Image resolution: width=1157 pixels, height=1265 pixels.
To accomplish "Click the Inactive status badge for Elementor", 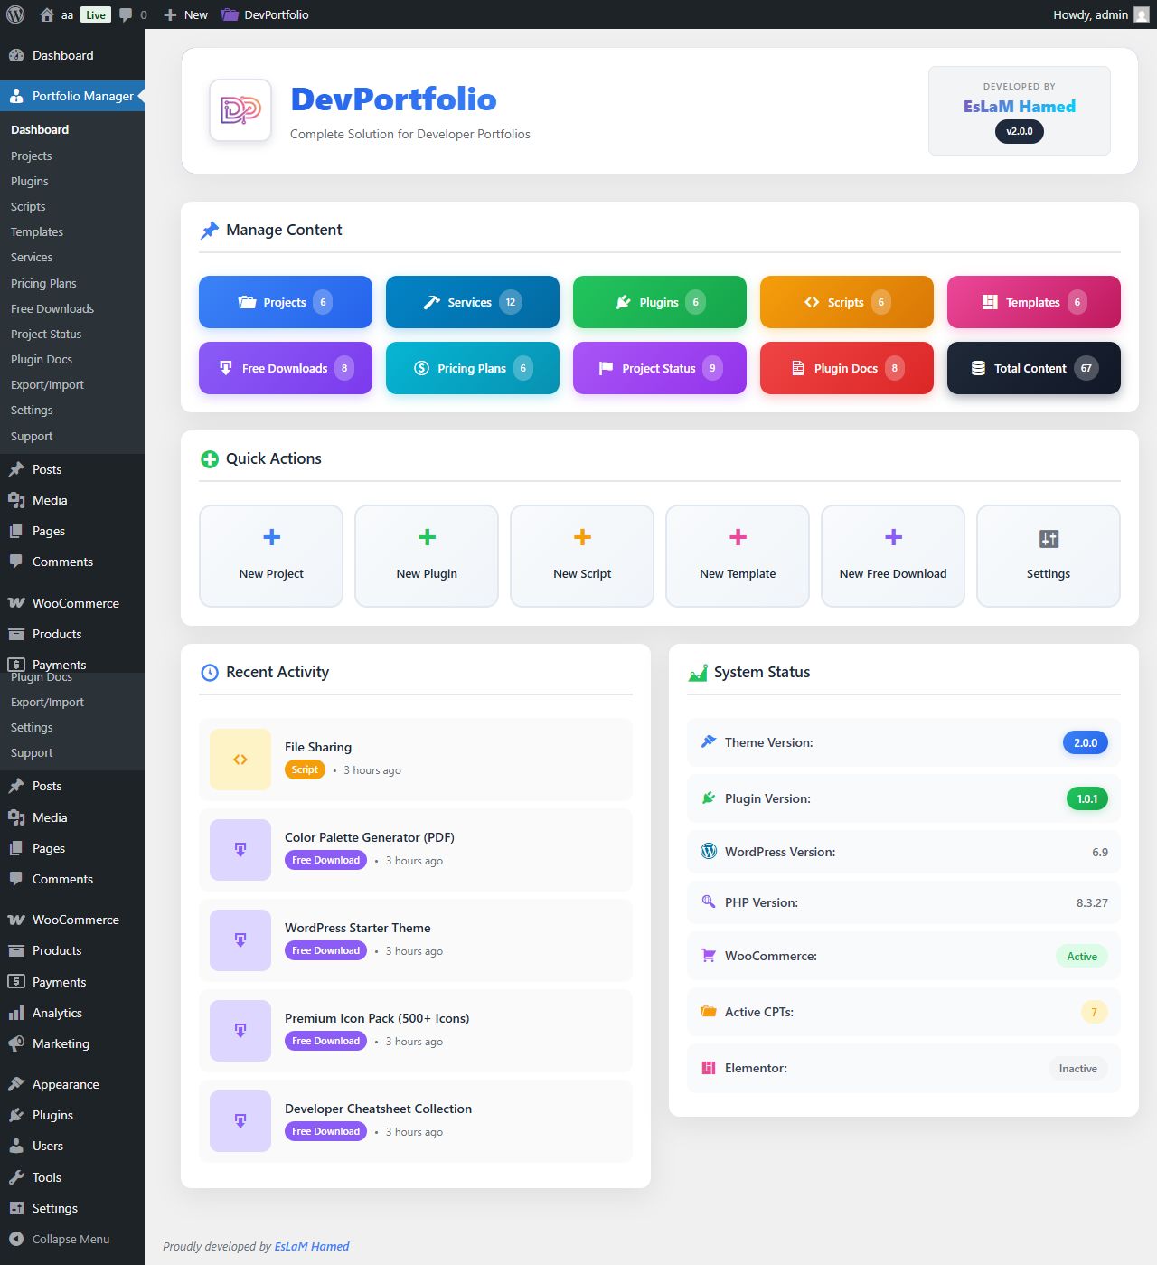I will (1078, 1068).
